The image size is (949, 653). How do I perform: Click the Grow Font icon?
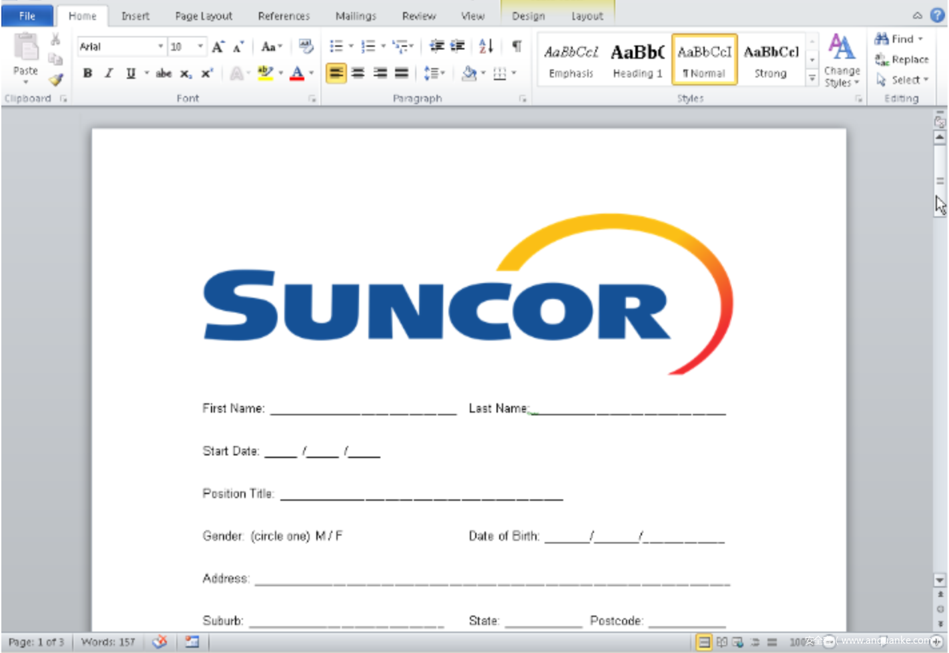(218, 47)
